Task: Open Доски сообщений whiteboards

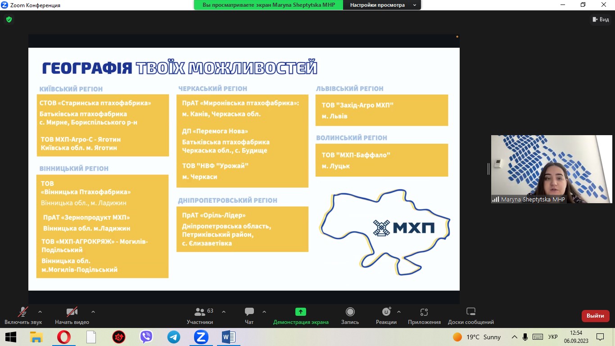Action: (x=471, y=315)
